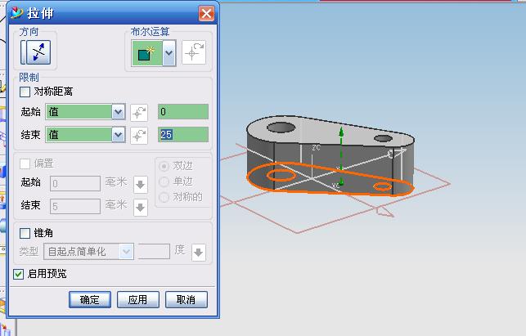Screen dimensions: 526x336
Task: Click the select-body icon next to Boolean dropdown
Action: tap(194, 52)
